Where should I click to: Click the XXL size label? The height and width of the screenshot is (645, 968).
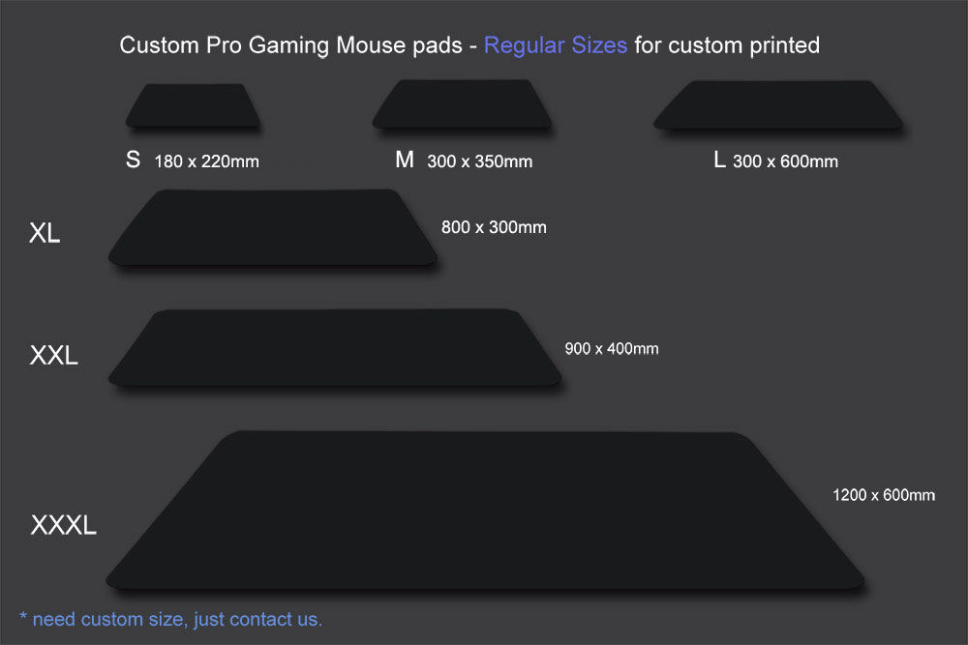(x=53, y=355)
